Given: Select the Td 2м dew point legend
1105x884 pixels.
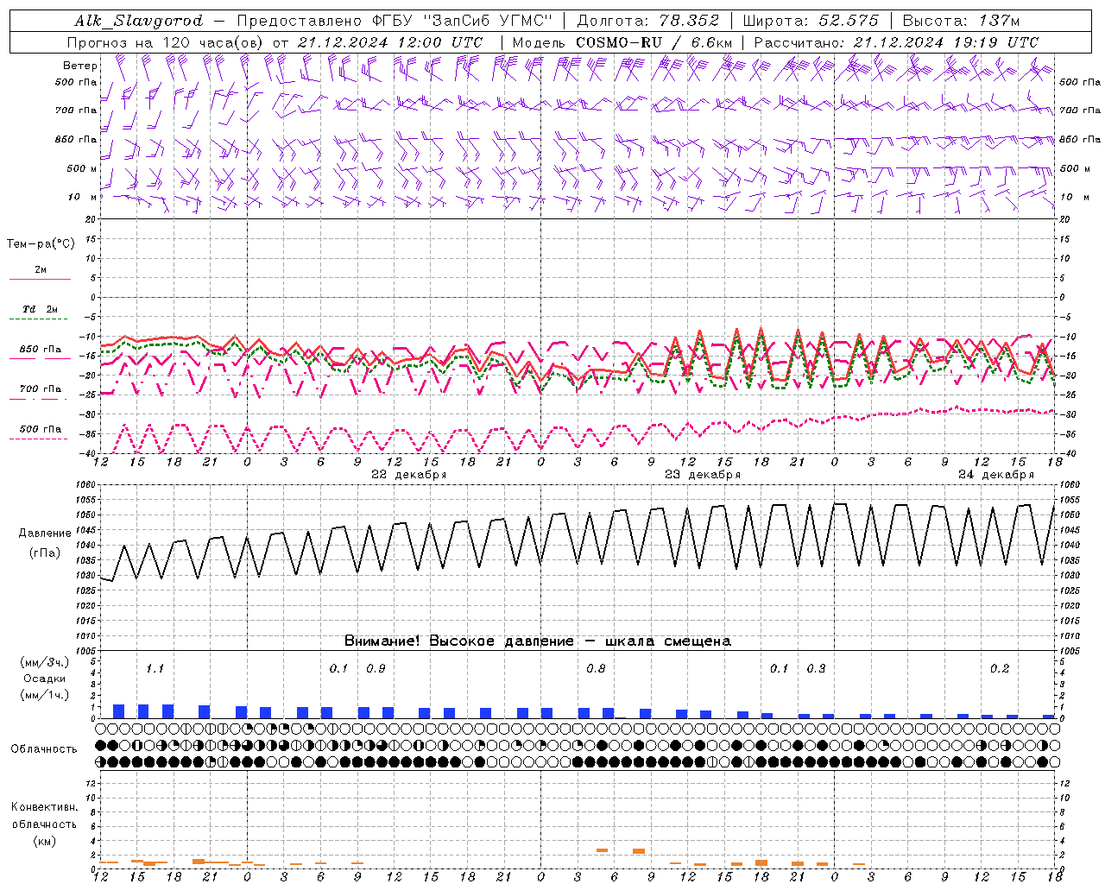Looking at the screenshot, I should click(40, 309).
